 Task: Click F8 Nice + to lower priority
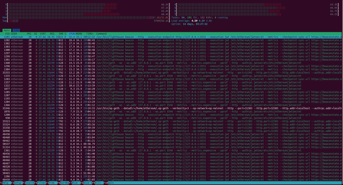click(x=87, y=183)
